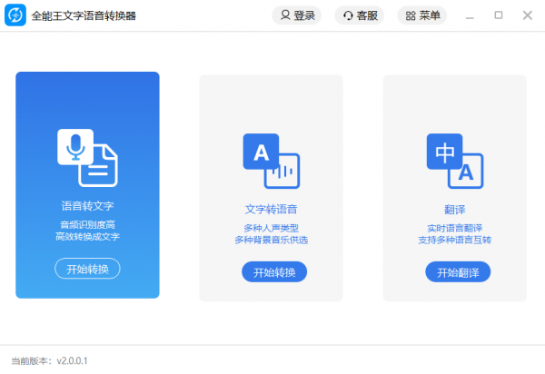Viewport: 545px width, 374px height.
Task: Open the 菜单 menu button
Action: [422, 15]
